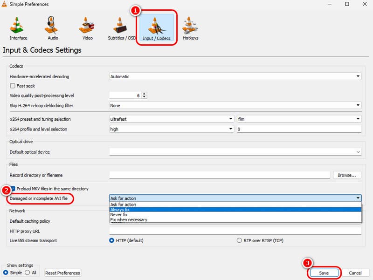Expand Hardware-accelerated decoding dropdown

[235, 76]
